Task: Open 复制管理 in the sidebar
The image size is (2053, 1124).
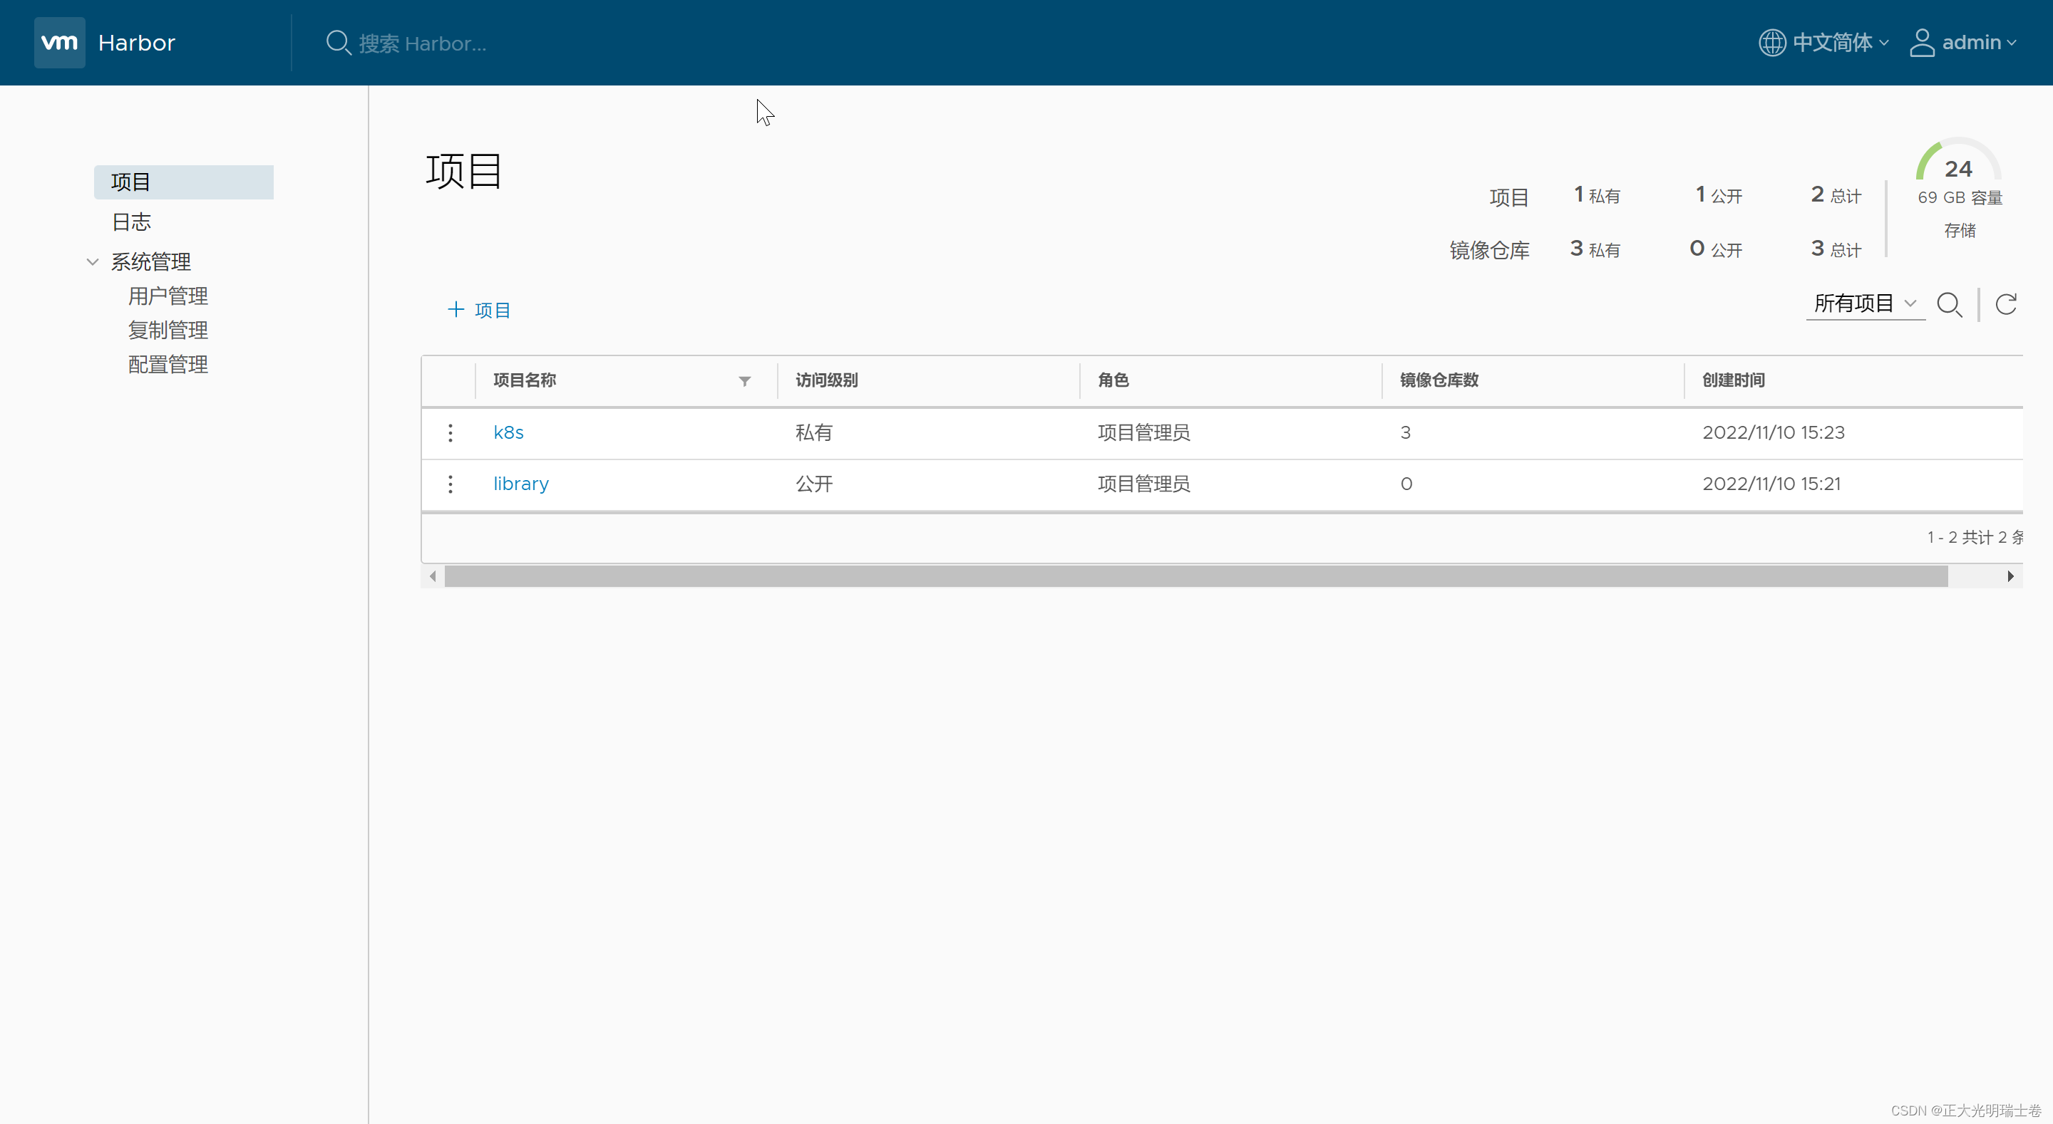Action: tap(168, 330)
